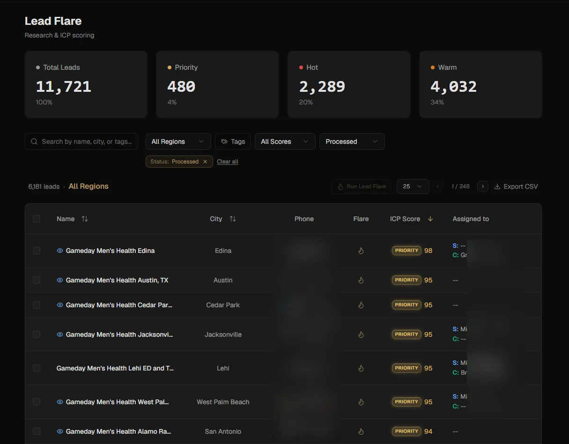Remove the Status: Processed filter chip

[x=205, y=161]
